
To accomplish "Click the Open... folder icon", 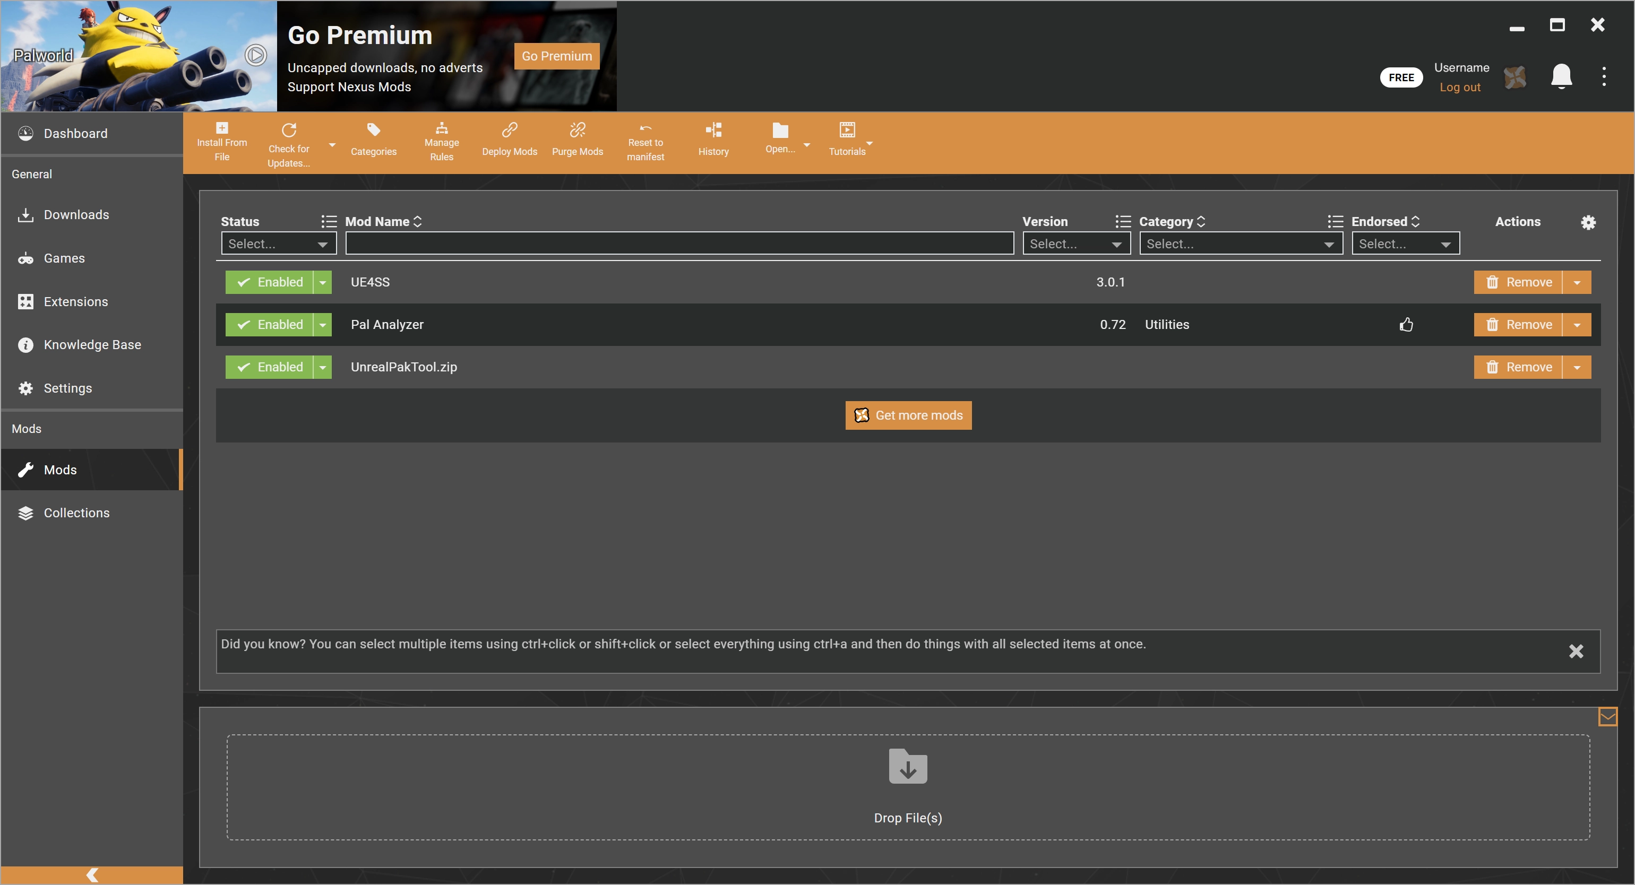I will pyautogui.click(x=780, y=131).
